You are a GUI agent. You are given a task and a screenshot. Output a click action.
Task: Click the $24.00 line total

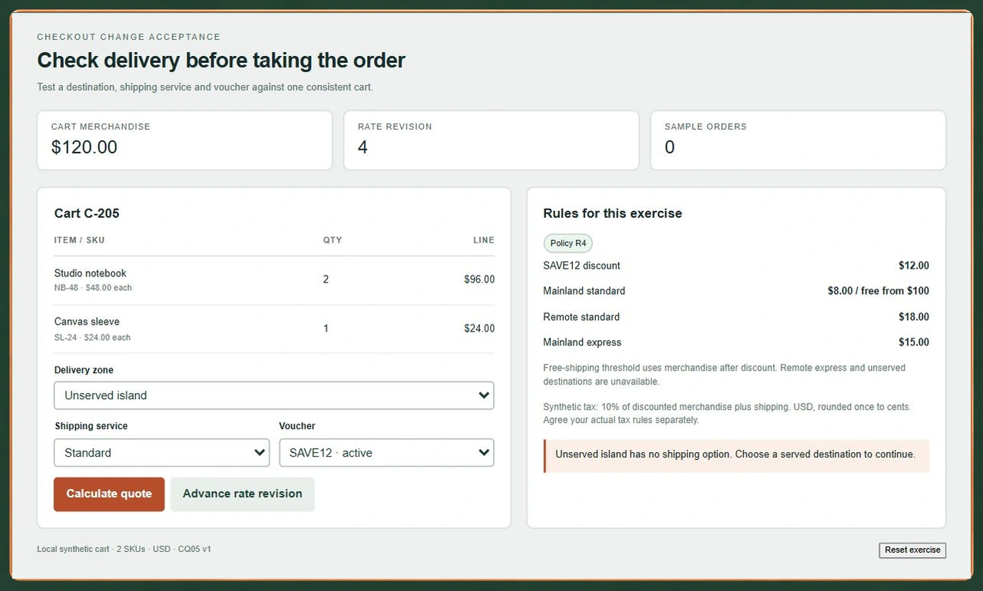[479, 329]
